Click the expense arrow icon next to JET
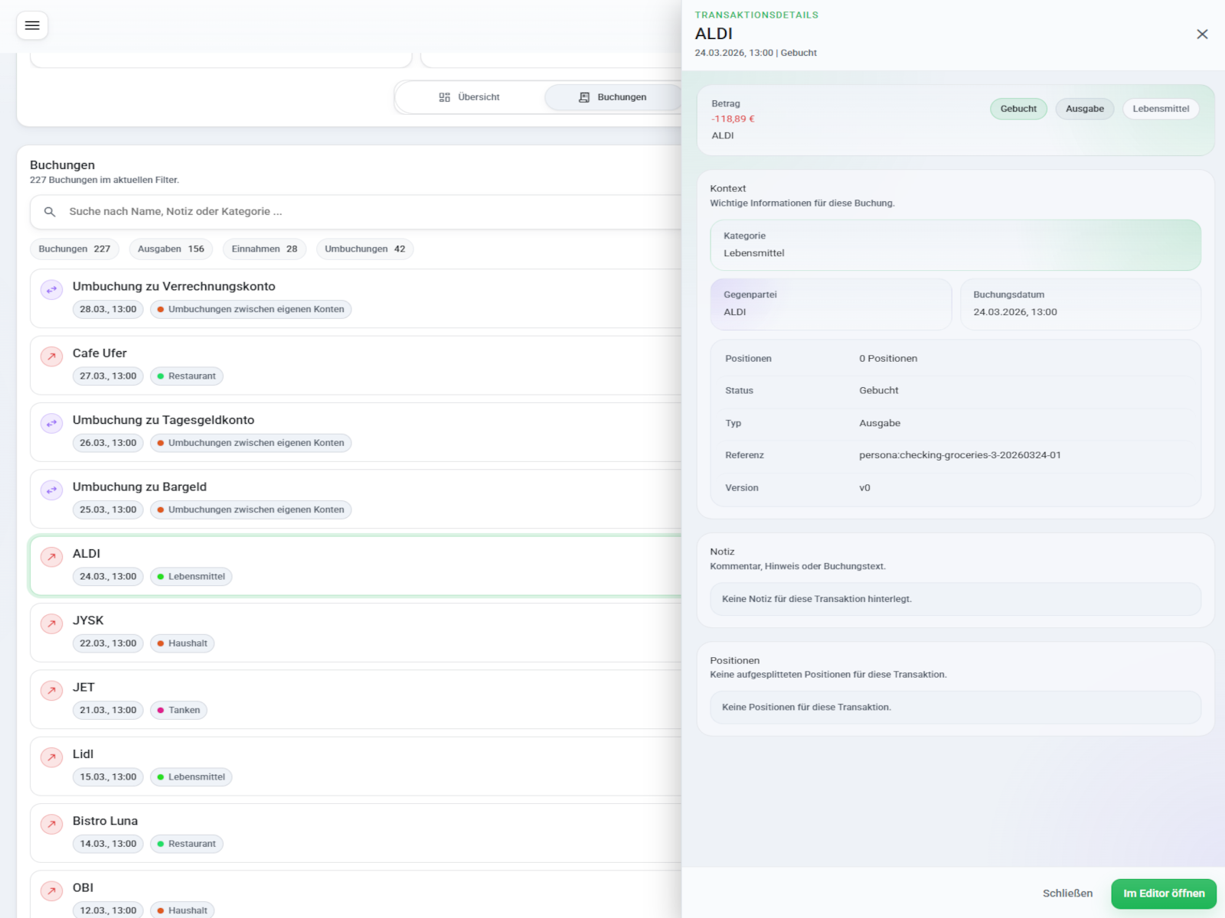 (x=51, y=690)
